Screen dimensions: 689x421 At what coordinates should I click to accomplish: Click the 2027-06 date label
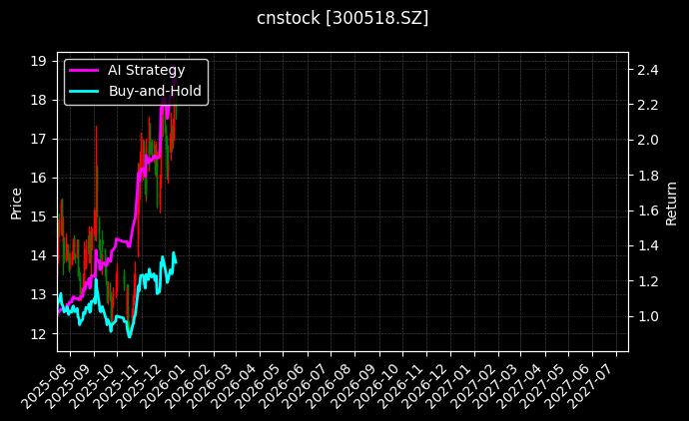(566, 386)
